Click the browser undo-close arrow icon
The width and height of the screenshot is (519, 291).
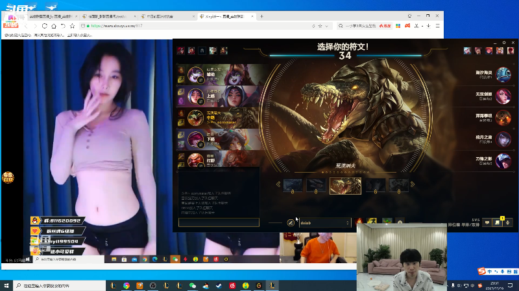pyautogui.click(x=63, y=26)
